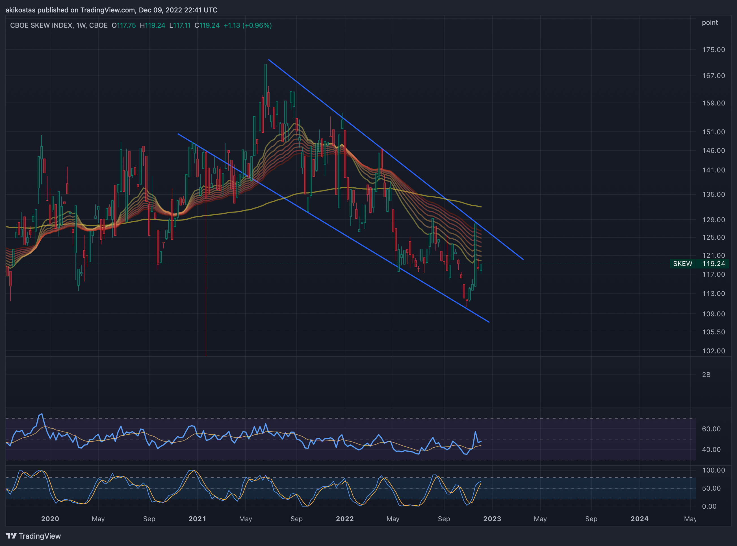This screenshot has width=737, height=546.
Task: Select the lower blue channel trendline
Action: [x=333, y=228]
